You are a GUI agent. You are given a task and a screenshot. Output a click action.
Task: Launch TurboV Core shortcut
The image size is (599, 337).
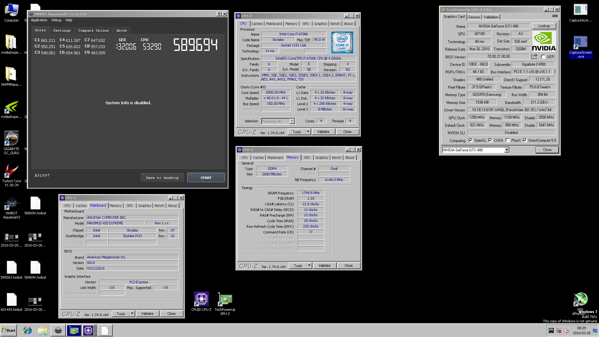tap(12, 175)
